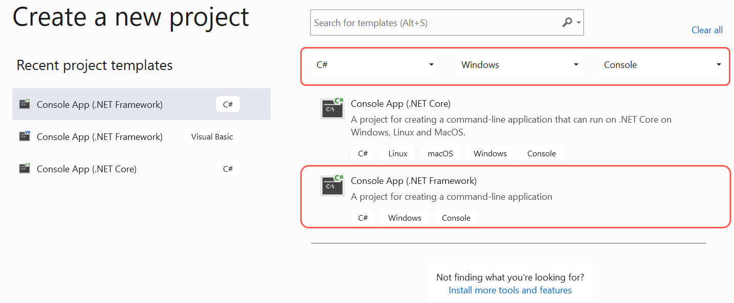The width and height of the screenshot is (734, 303).
Task: Select Console App (.NET Core) result title
Action: 401,104
